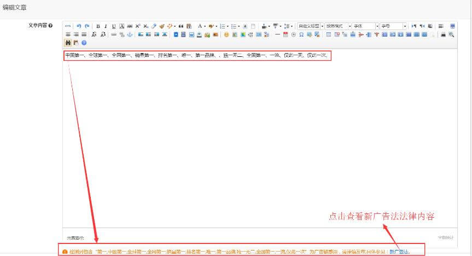Open the emoticon smiley picker

tap(226, 34)
